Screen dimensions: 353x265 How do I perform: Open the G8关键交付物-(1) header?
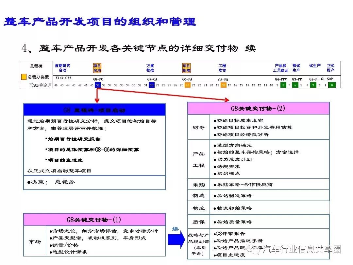(94, 219)
